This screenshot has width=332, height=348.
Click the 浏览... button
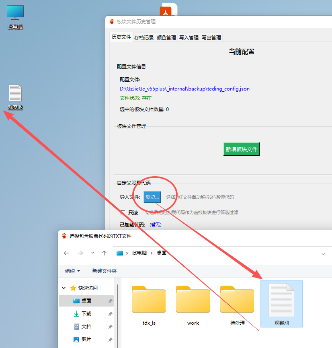(152, 197)
